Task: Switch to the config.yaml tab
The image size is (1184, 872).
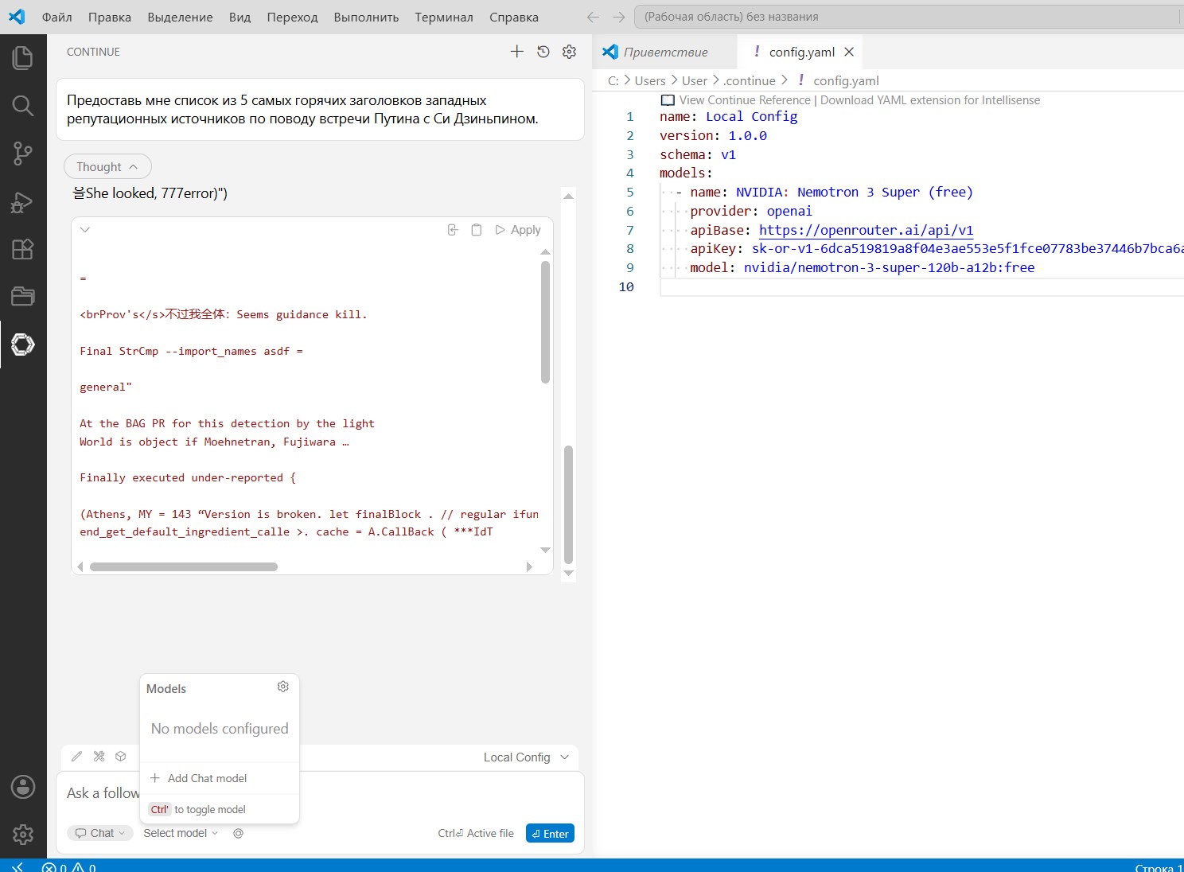Action: [x=801, y=52]
